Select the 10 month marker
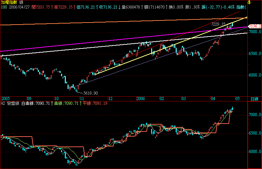262x169 pixels. 57,99
